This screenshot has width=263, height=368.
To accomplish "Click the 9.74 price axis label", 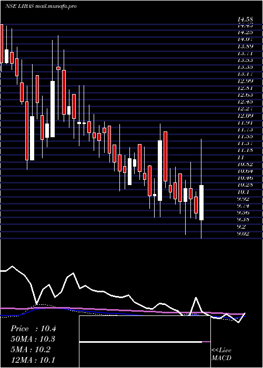I will [x=243, y=206].
